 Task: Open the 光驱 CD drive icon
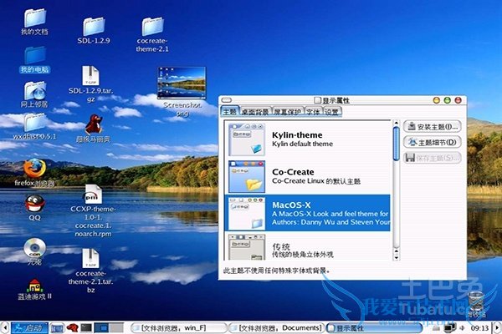click(x=34, y=248)
